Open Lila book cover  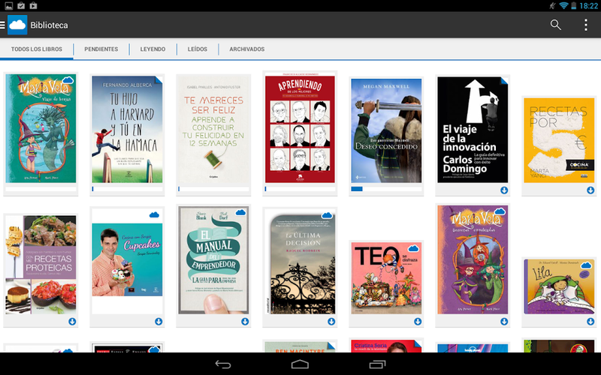[559, 286]
